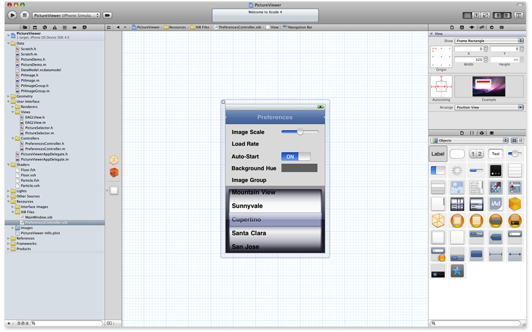Open the Issue navigator warning icon
Image resolution: width=532 pixels, height=332 pixels.
tap(55, 27)
